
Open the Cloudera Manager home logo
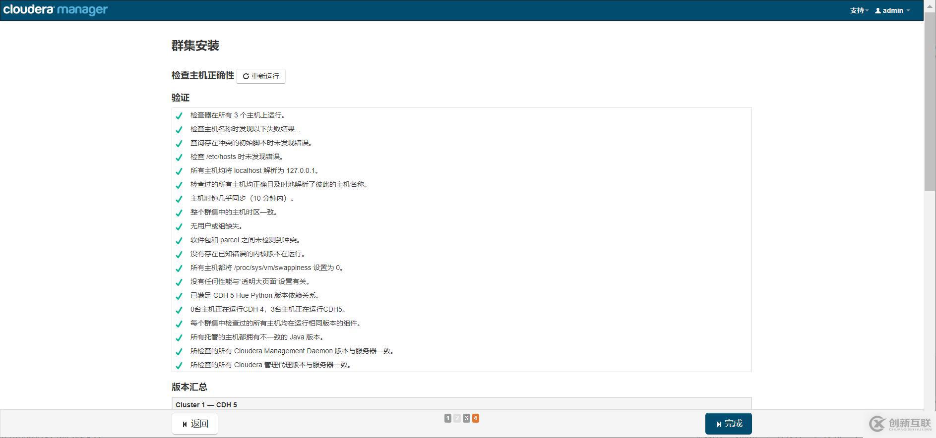pos(55,10)
